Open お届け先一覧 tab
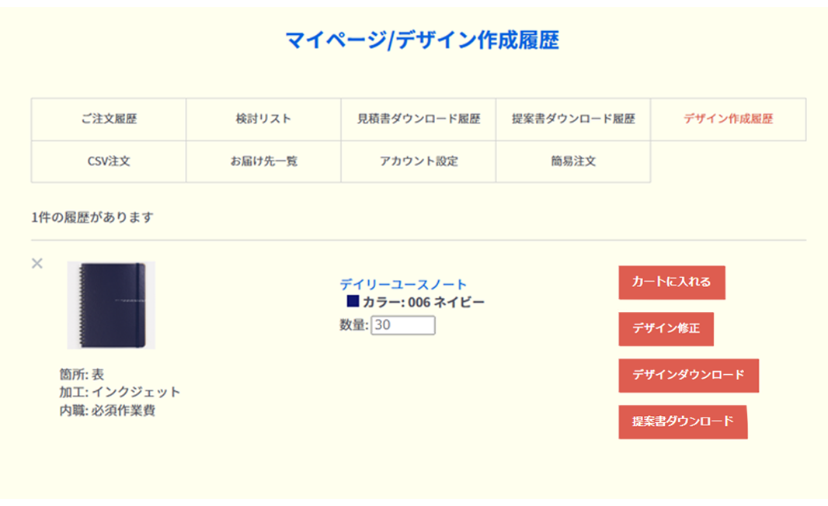 pyautogui.click(x=263, y=161)
